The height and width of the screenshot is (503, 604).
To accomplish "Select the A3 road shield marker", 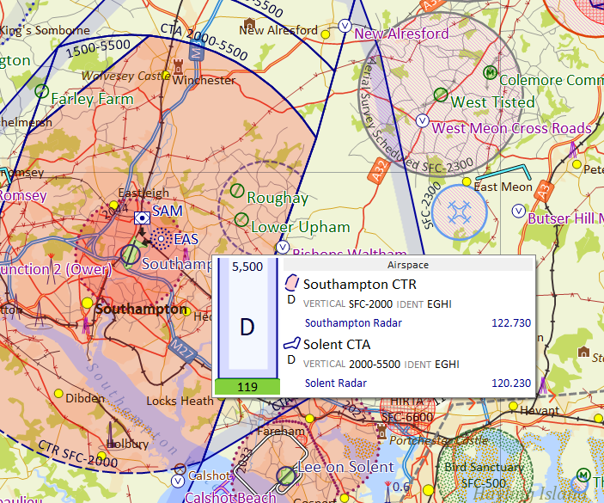I will 544,191.
